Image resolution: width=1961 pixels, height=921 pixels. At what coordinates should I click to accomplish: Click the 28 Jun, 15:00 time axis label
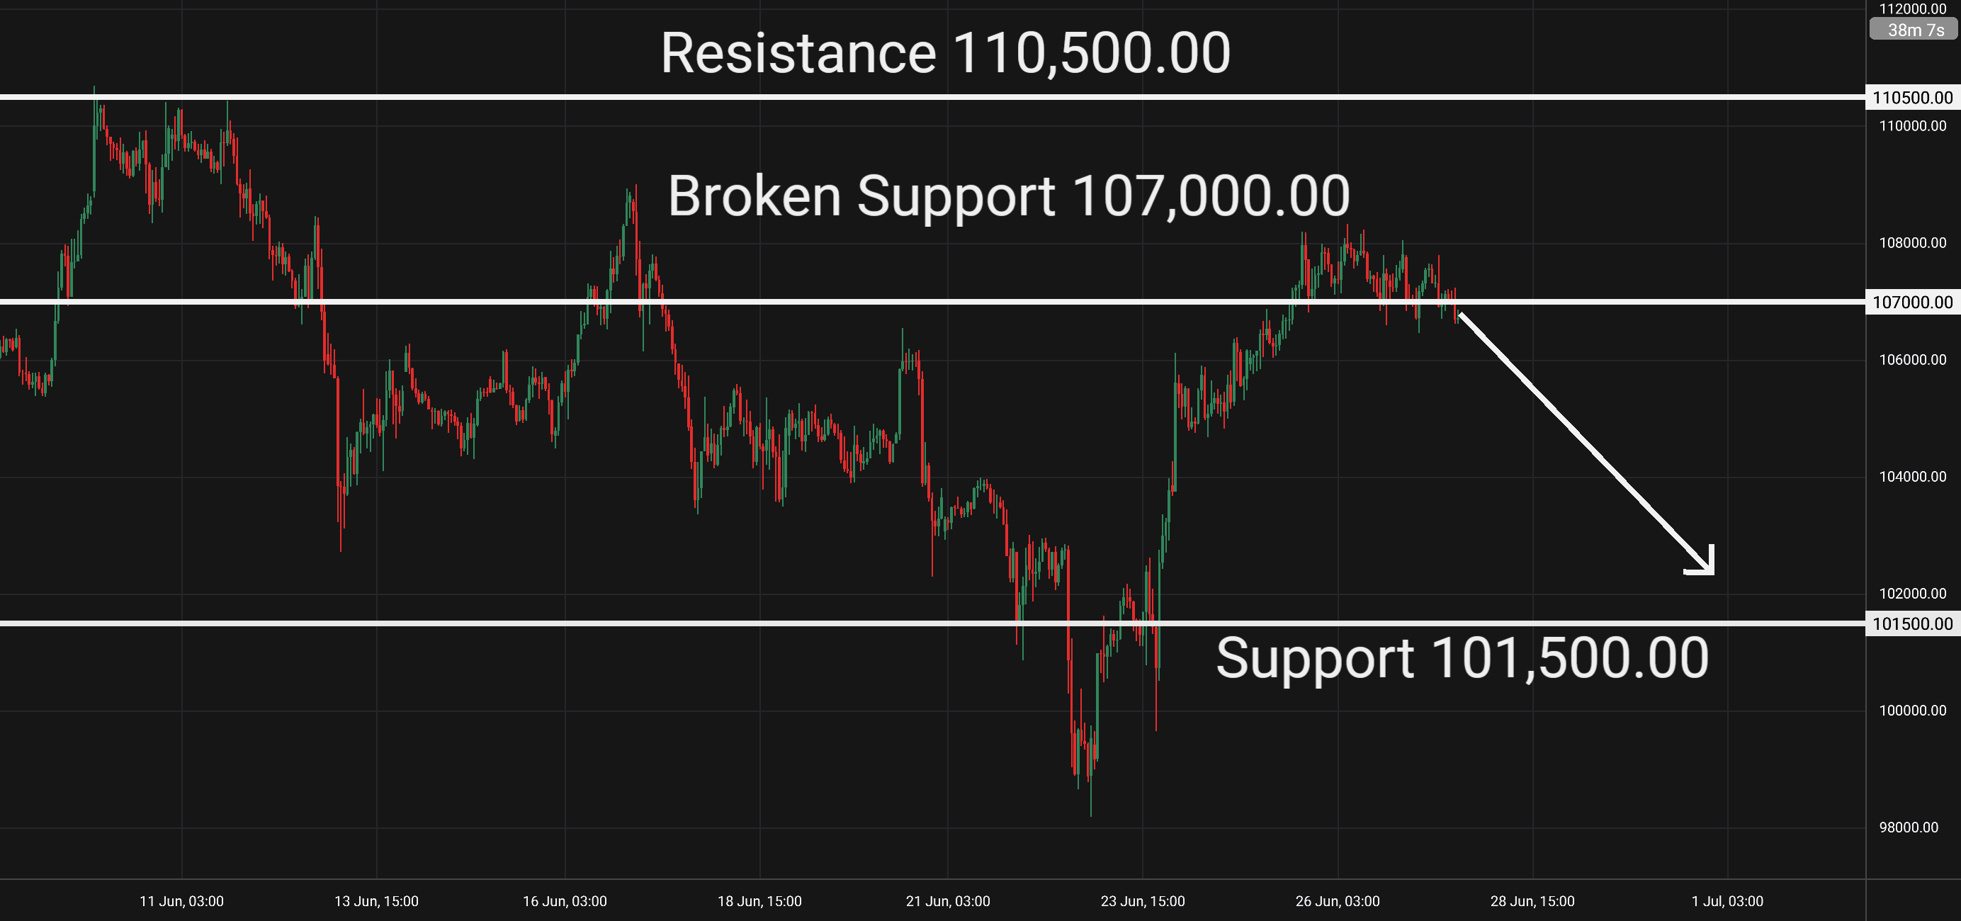click(1532, 901)
